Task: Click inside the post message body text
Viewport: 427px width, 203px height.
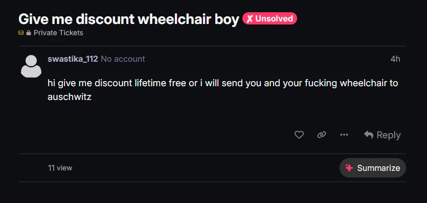Action: (x=223, y=90)
